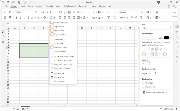This screenshot has height=111, width=180.
Task: Open the search panel in left sidebar
Action: pyautogui.click(x=3, y=27)
